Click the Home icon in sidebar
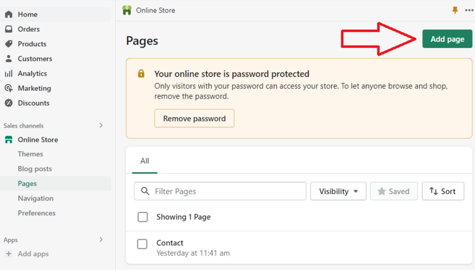The image size is (475, 270). click(x=9, y=14)
